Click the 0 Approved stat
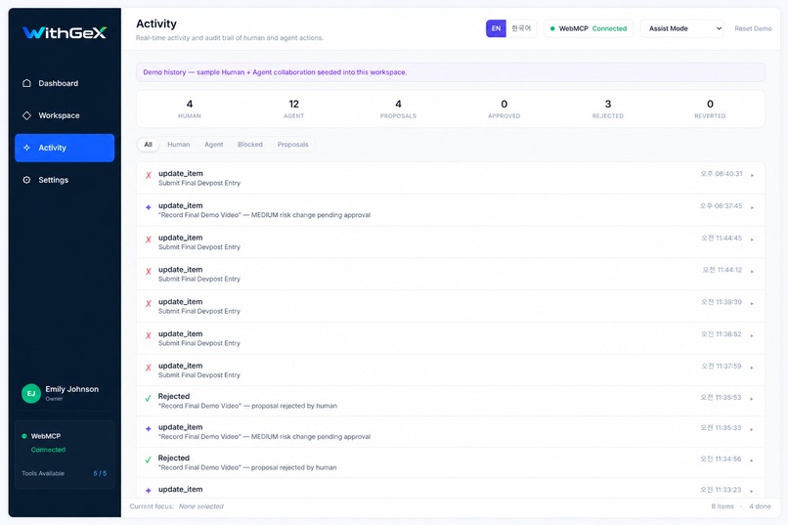This screenshot has height=525, width=788. tap(504, 109)
